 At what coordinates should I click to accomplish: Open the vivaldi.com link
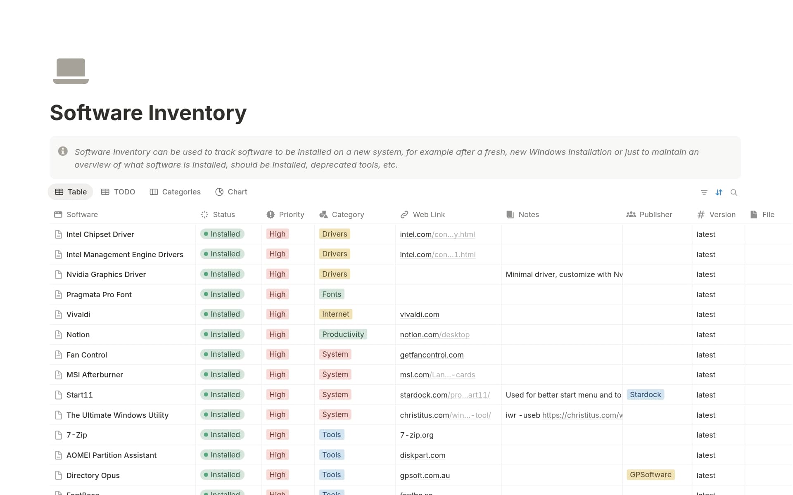pyautogui.click(x=419, y=314)
